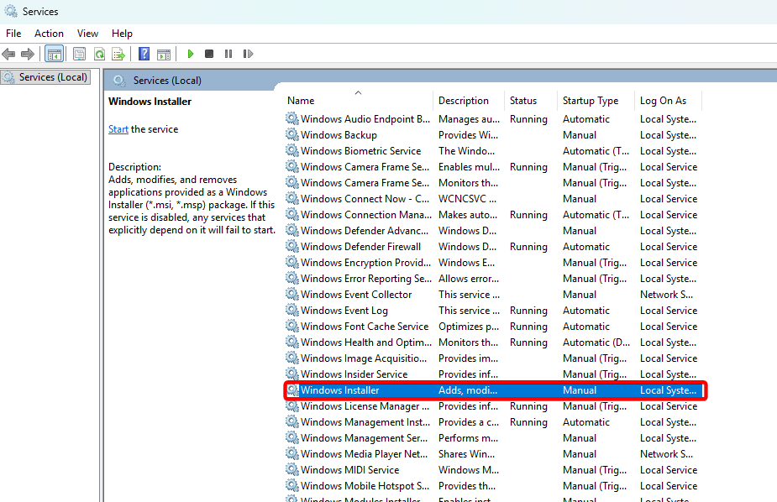Open the Help menu
The width and height of the screenshot is (777, 502).
(122, 34)
